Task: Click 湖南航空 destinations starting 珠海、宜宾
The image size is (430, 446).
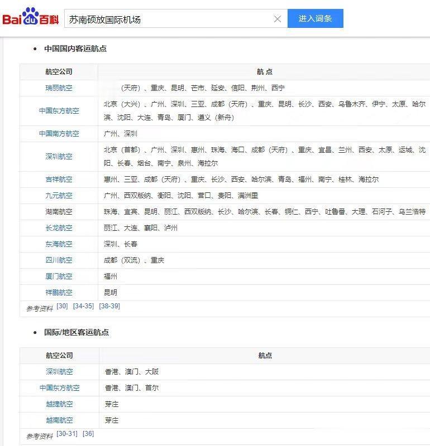Action: (x=265, y=212)
